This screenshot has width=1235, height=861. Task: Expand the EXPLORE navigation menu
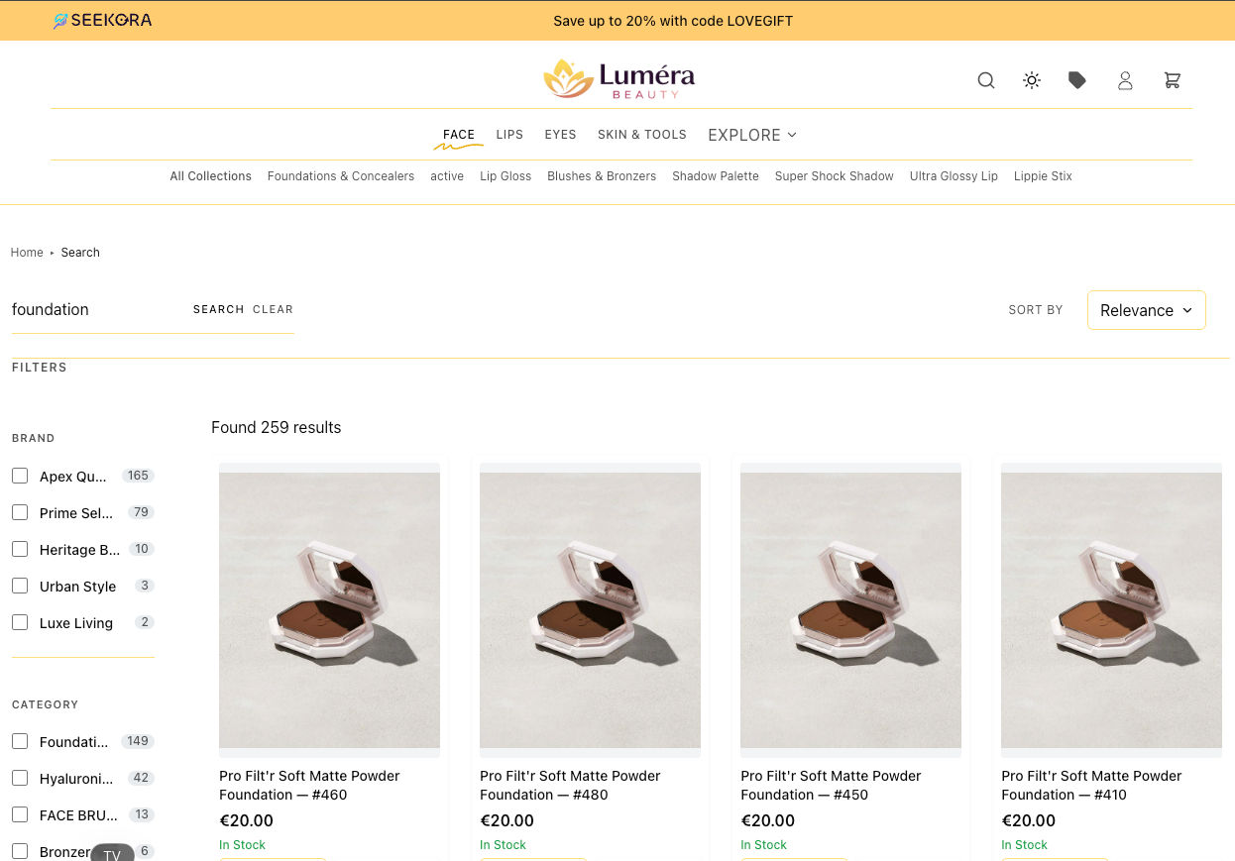click(752, 135)
